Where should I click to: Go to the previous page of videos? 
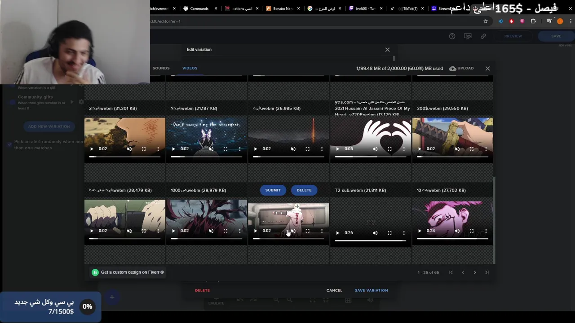pyautogui.click(x=463, y=272)
